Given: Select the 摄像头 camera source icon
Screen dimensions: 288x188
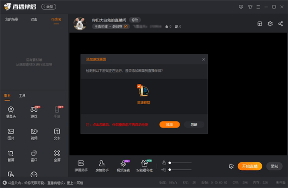Looking at the screenshot, I should coord(11,112).
